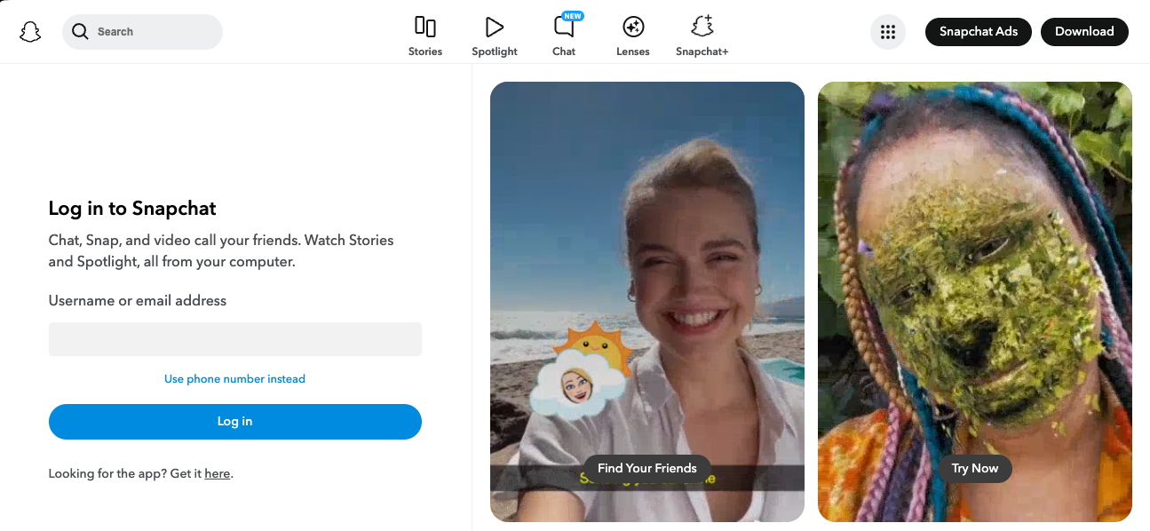
Task: Click the "here" app download link
Action: point(217,474)
